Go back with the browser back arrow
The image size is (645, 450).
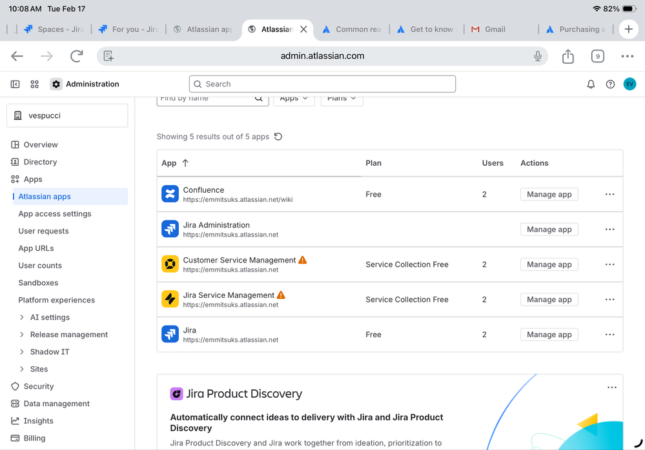[17, 56]
